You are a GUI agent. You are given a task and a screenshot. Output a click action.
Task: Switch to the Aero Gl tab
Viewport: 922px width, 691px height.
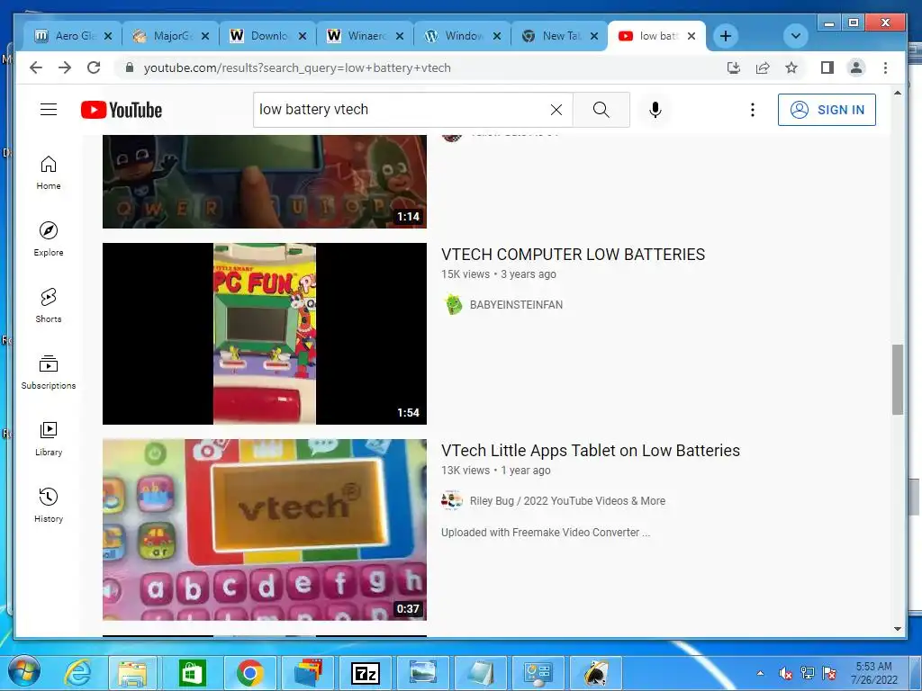[72, 36]
